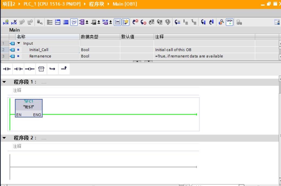Toggle the favorites display in editor
This screenshot has height=186, width=281.
point(126,22)
